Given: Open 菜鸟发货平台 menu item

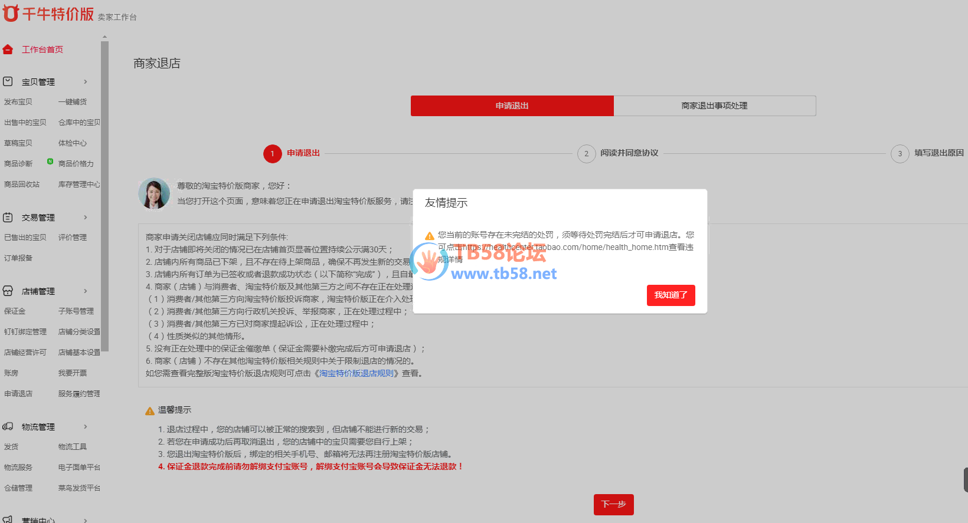Looking at the screenshot, I should coord(79,488).
